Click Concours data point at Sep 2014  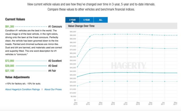tap(77, 56)
